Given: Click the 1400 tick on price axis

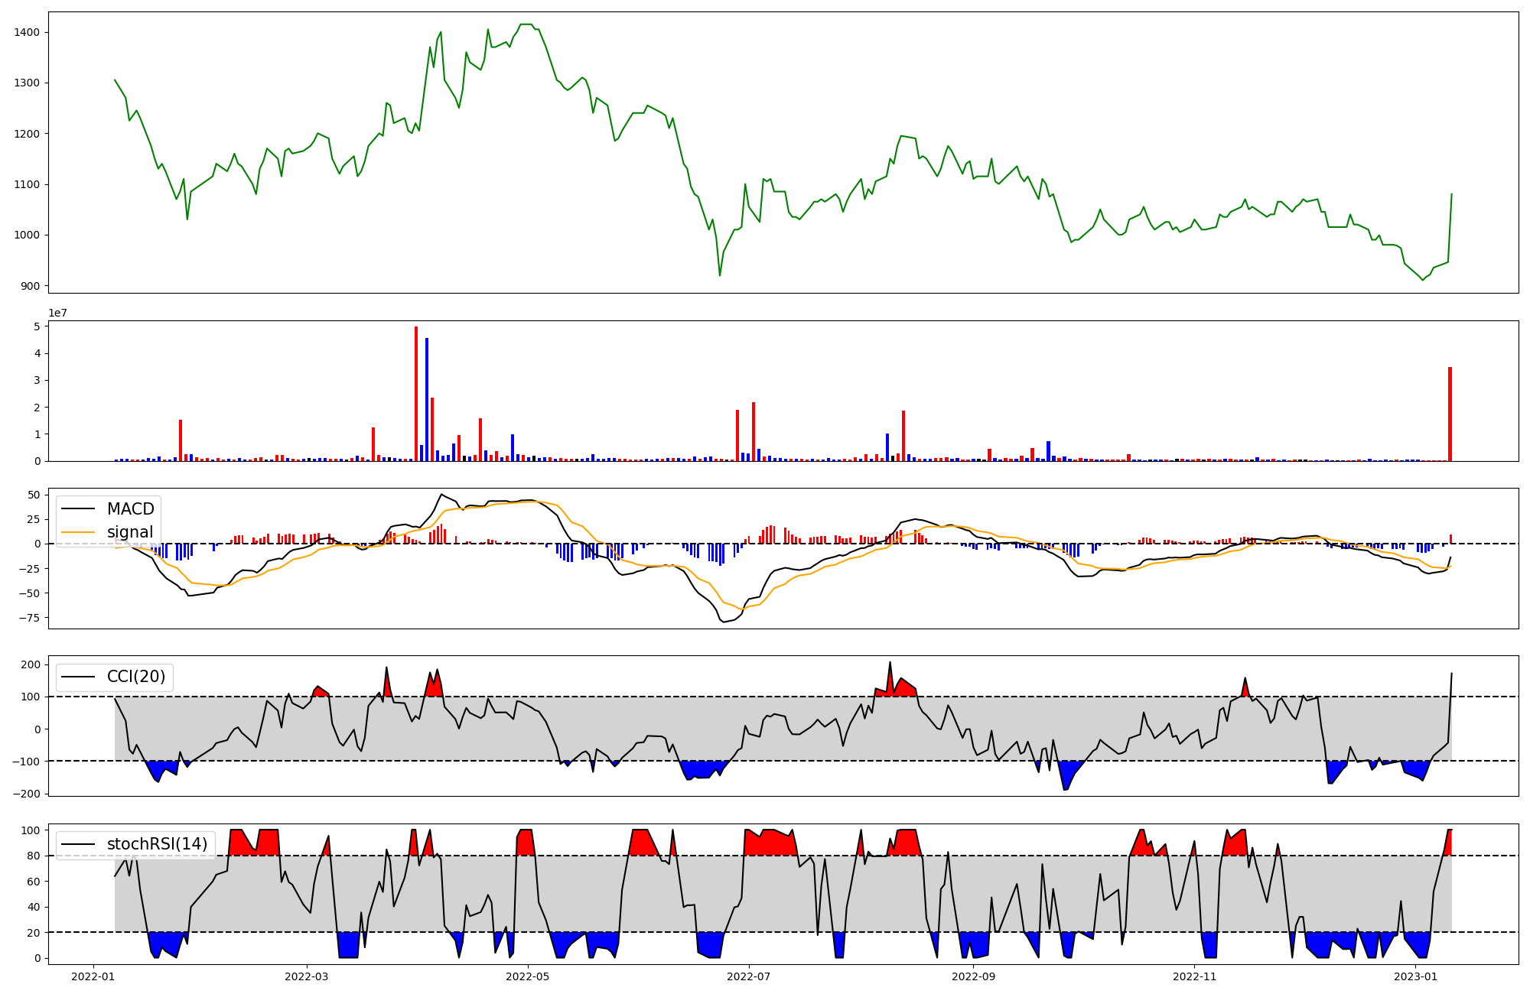Looking at the screenshot, I should pos(27,32).
